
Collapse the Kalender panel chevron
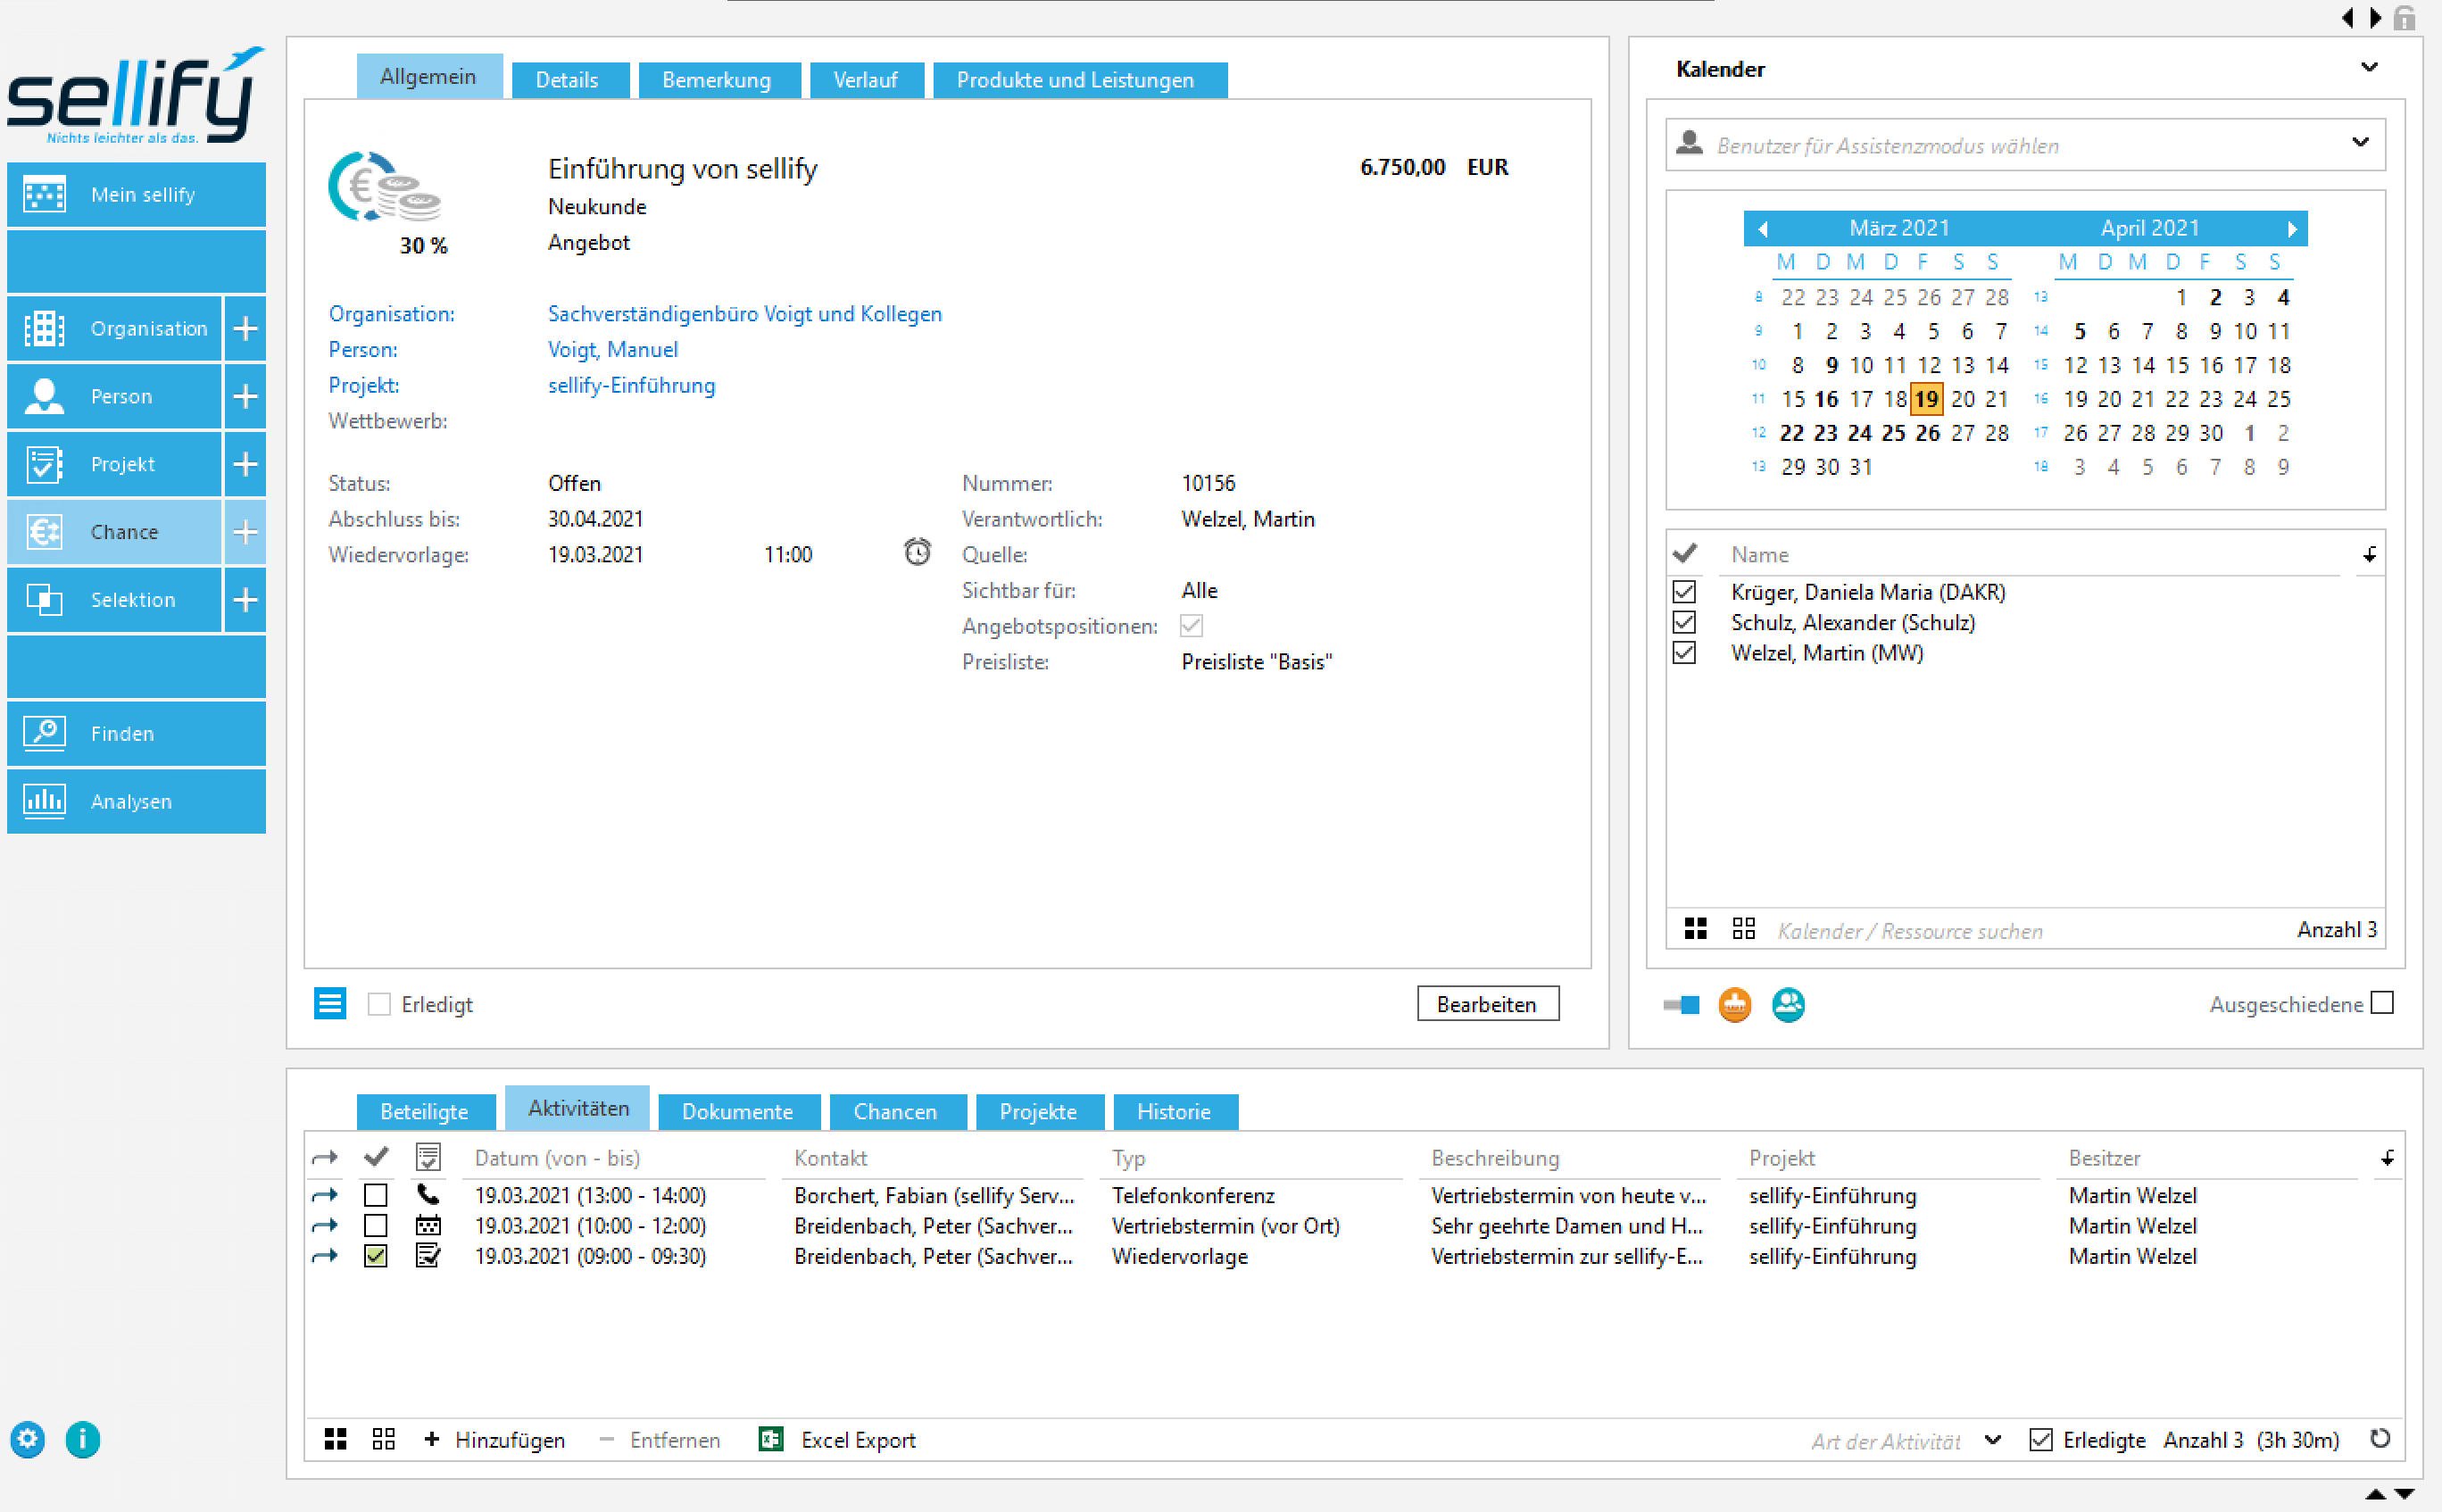[2369, 68]
